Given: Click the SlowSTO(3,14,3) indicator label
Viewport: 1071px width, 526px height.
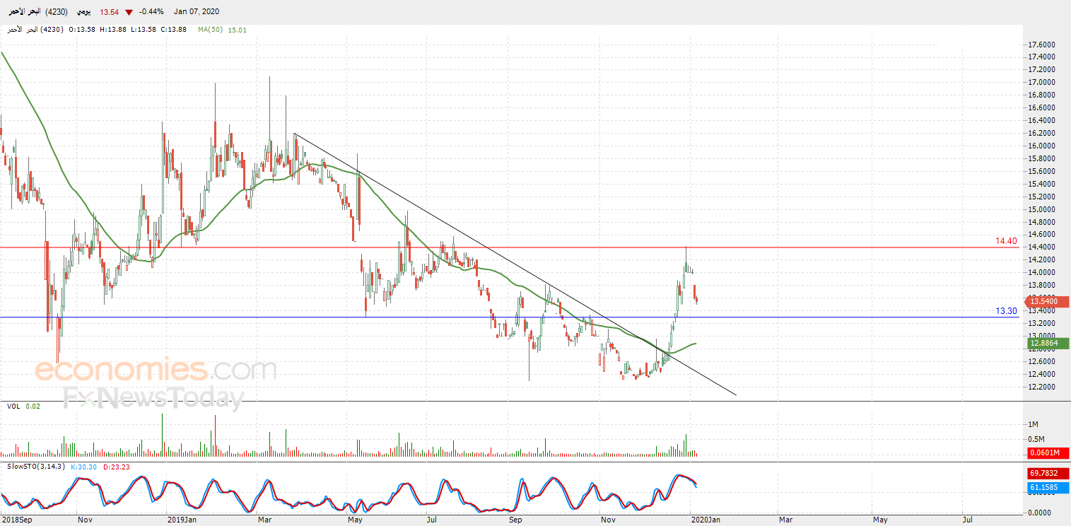Looking at the screenshot, I should pos(36,467).
